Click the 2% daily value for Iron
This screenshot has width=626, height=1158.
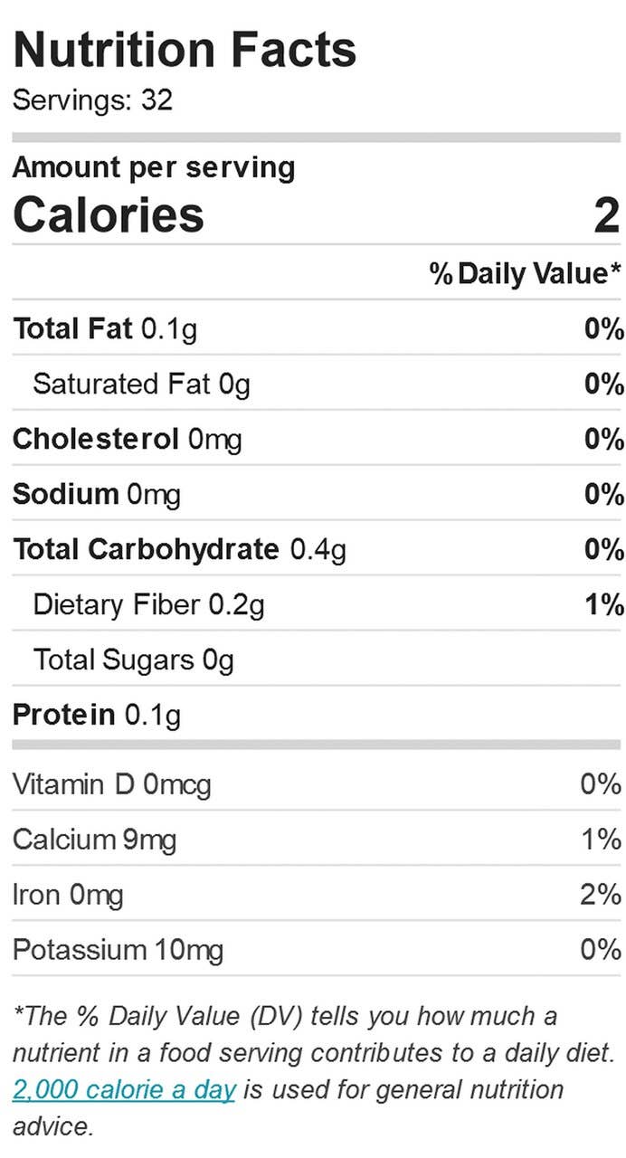click(x=601, y=895)
